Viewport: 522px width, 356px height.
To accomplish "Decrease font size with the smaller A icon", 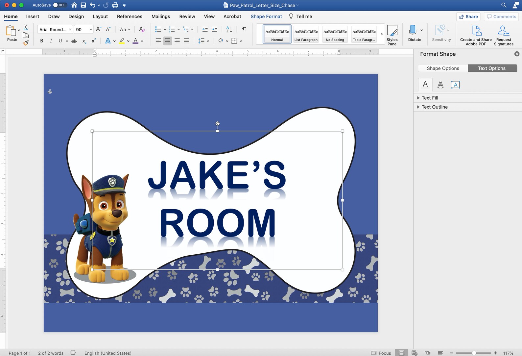I will [108, 29].
